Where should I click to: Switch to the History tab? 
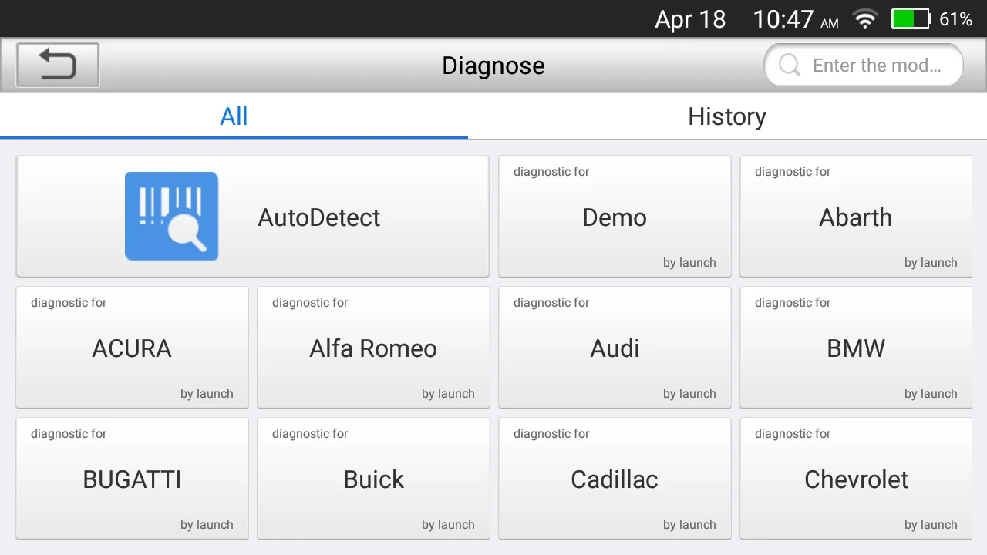tap(726, 116)
